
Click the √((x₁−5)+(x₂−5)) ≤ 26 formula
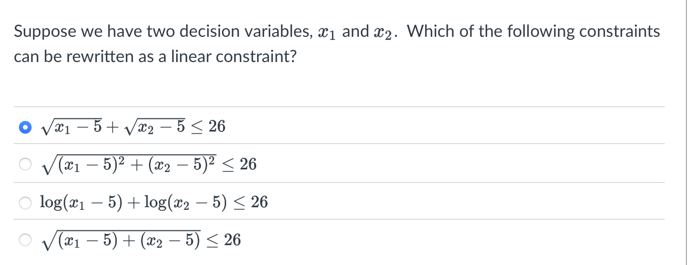[x=141, y=240]
